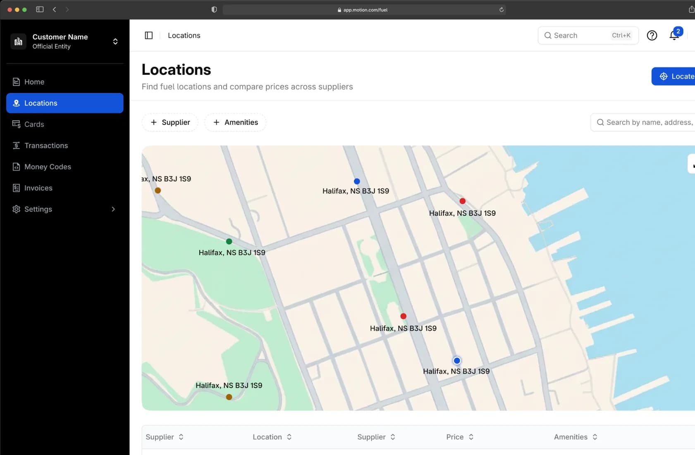Select the brown marker at the map bottom
Image resolution: width=695 pixels, height=455 pixels.
pyautogui.click(x=229, y=397)
